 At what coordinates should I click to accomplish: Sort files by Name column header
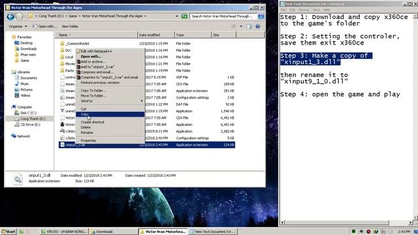click(x=96, y=35)
